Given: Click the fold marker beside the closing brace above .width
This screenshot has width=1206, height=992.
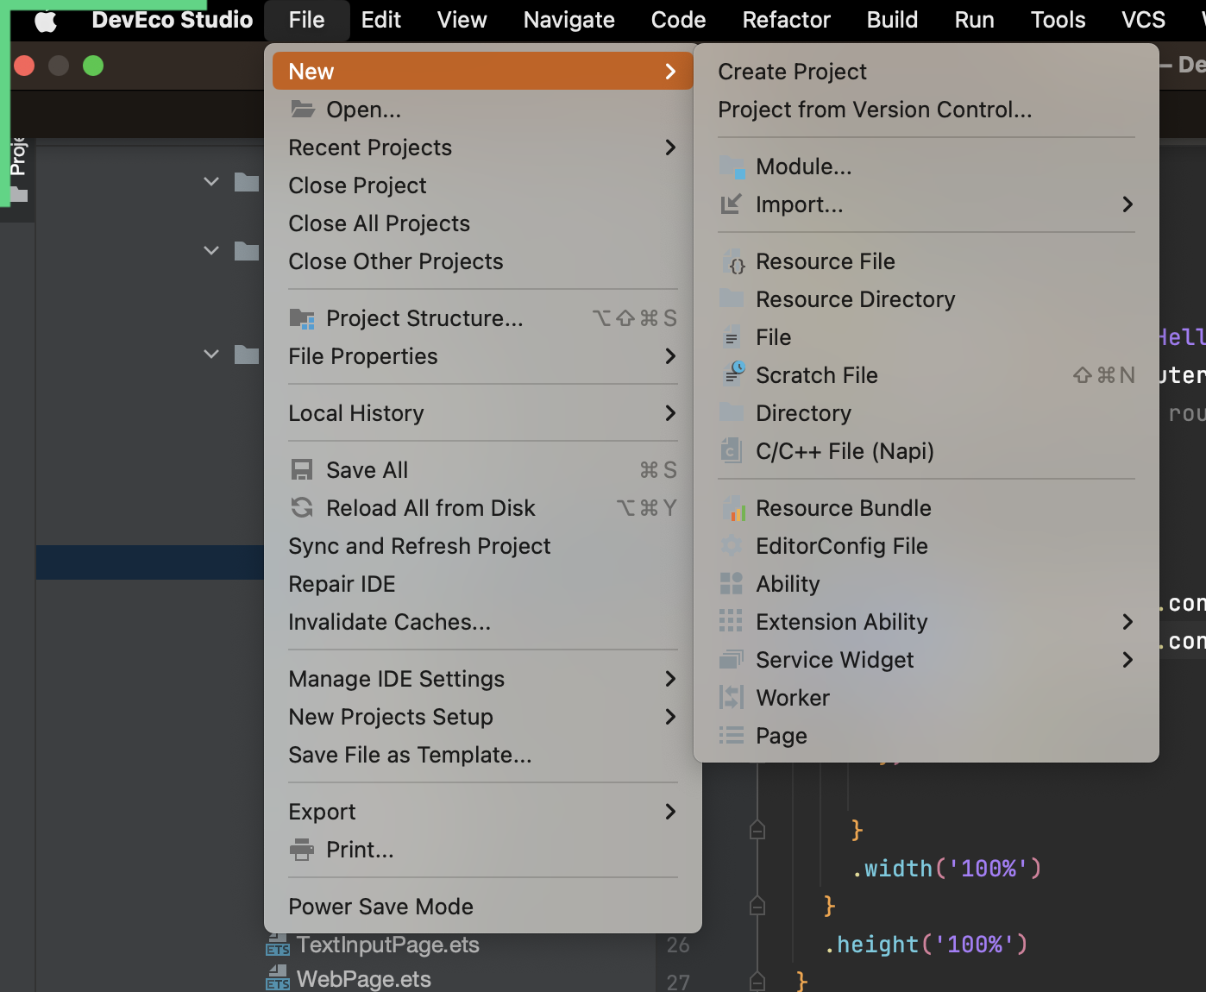Looking at the screenshot, I should (x=757, y=830).
